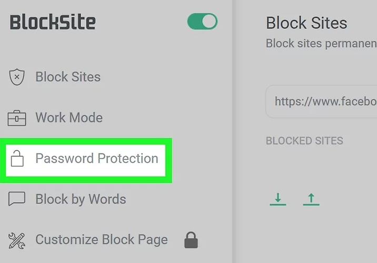Go to Block by Words section

point(81,199)
